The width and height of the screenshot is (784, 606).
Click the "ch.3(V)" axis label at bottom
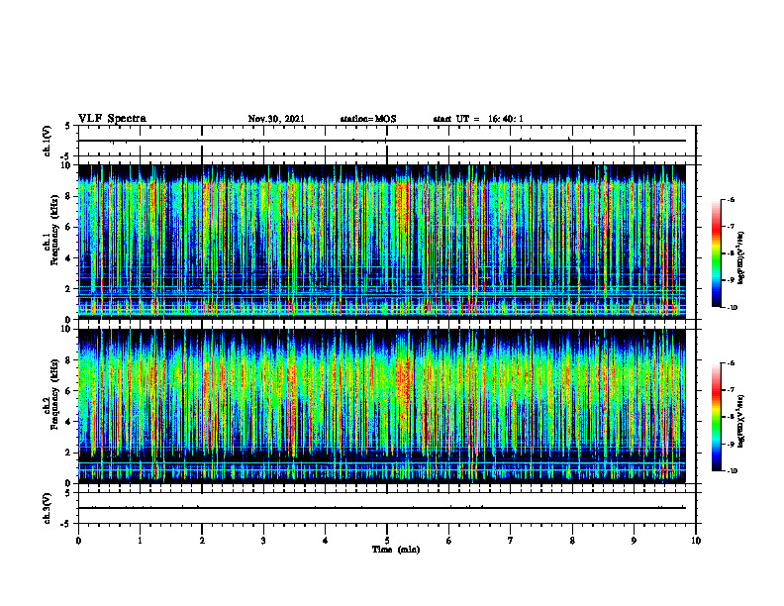point(47,508)
